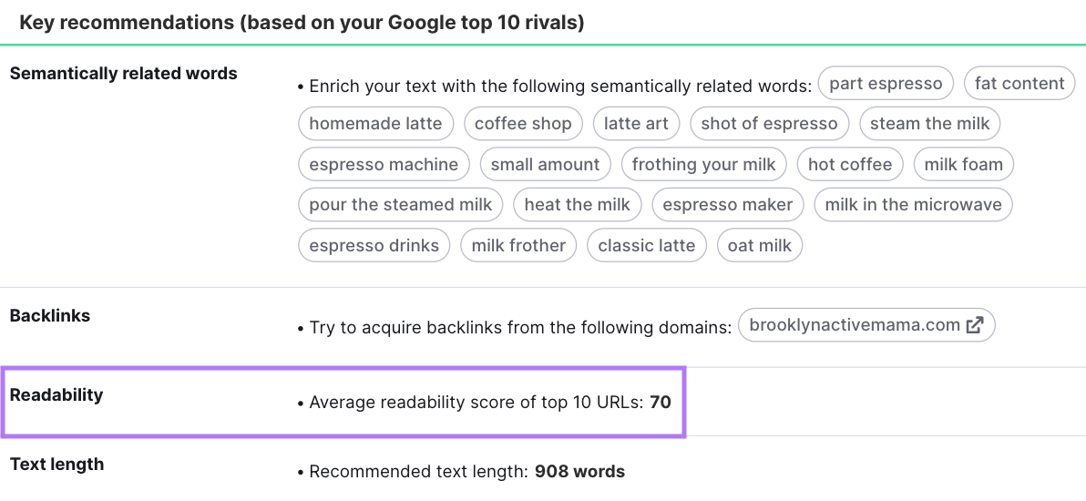Click the 'milk foam' keyword tag

(963, 165)
